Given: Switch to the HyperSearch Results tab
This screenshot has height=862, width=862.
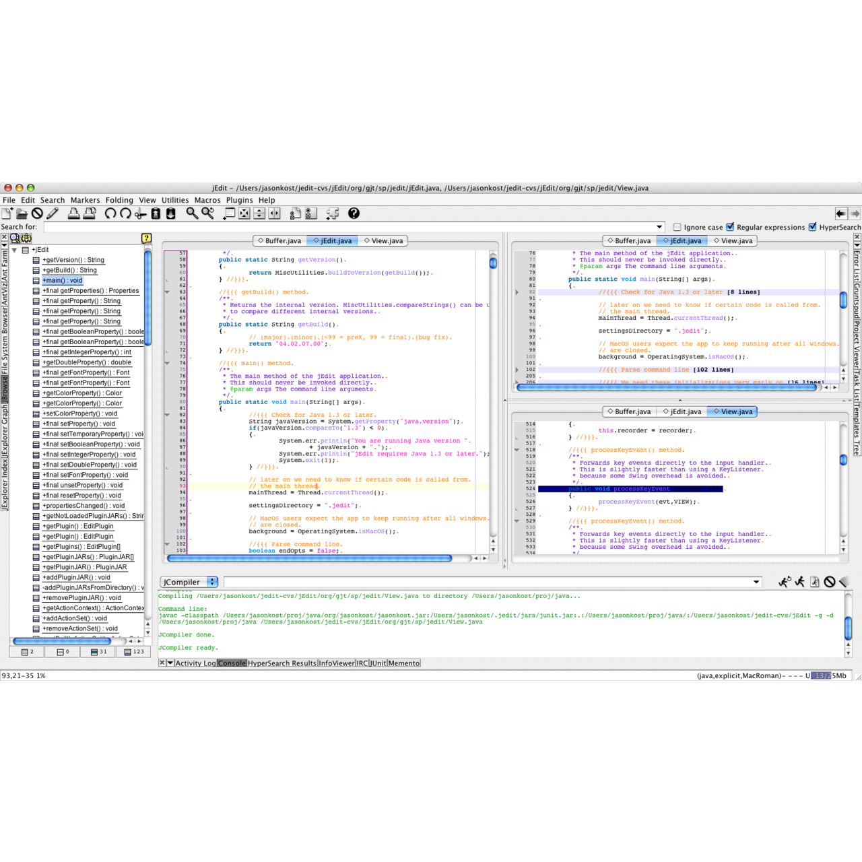Looking at the screenshot, I should [282, 663].
